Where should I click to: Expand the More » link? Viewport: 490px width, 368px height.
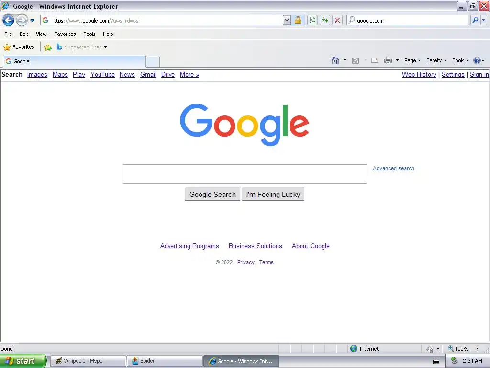[x=189, y=74]
